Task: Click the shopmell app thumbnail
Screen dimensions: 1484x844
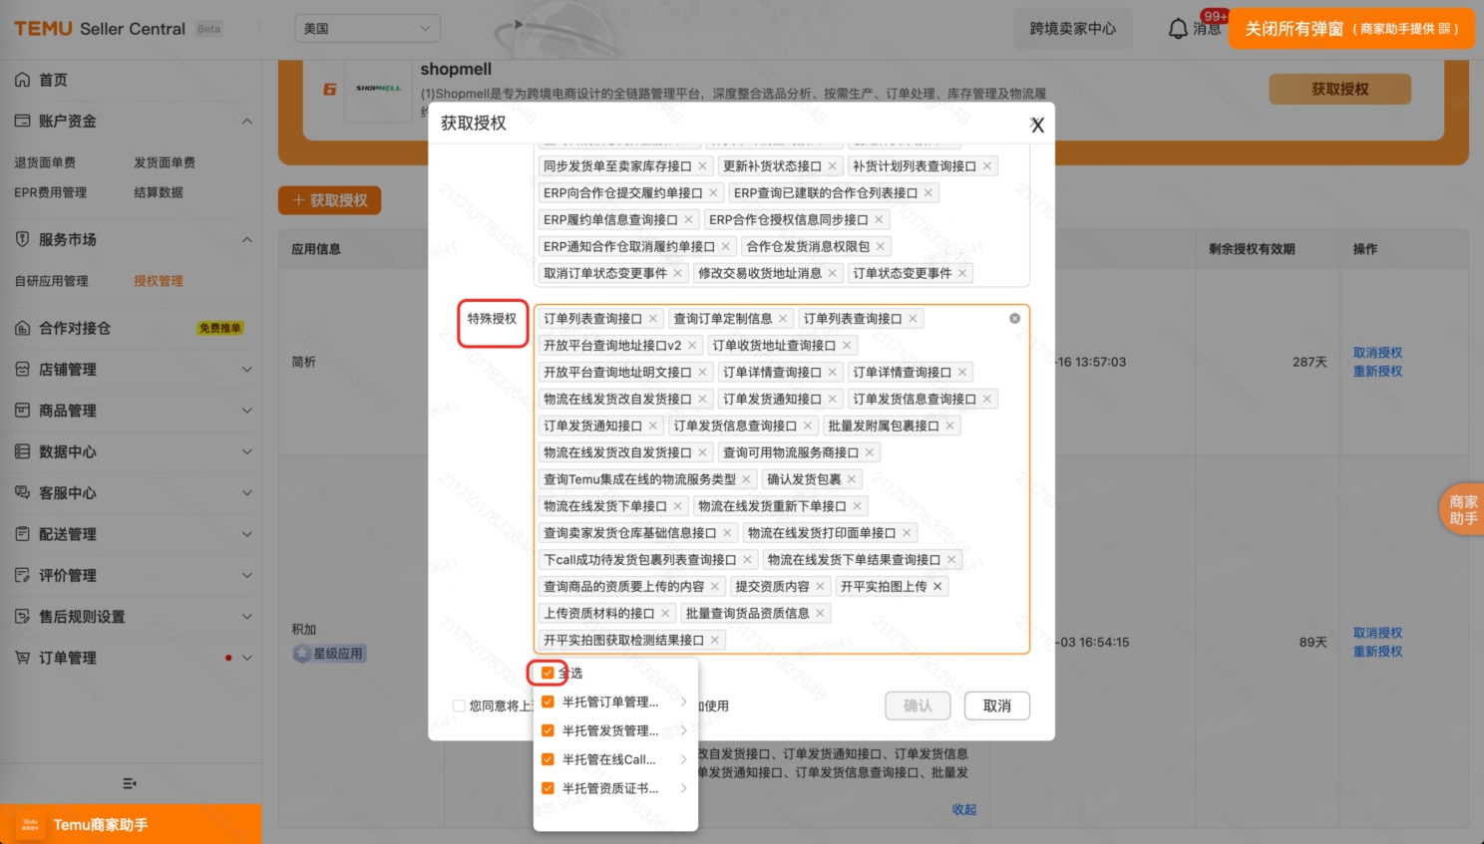Action: click(x=379, y=89)
